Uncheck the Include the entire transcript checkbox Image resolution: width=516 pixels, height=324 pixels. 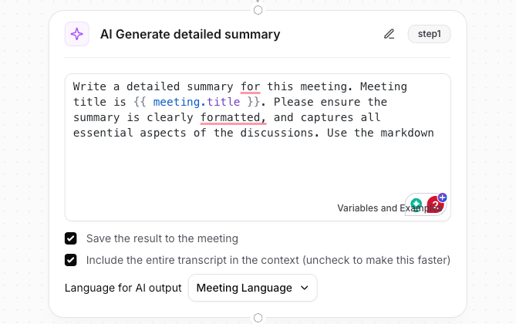click(x=71, y=260)
